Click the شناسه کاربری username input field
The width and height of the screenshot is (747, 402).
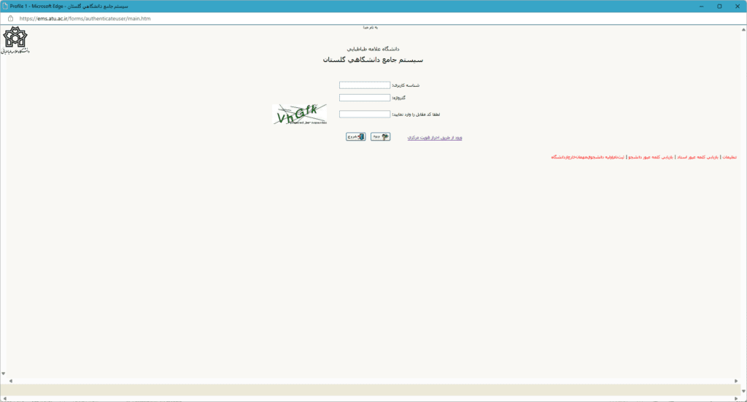(365, 85)
